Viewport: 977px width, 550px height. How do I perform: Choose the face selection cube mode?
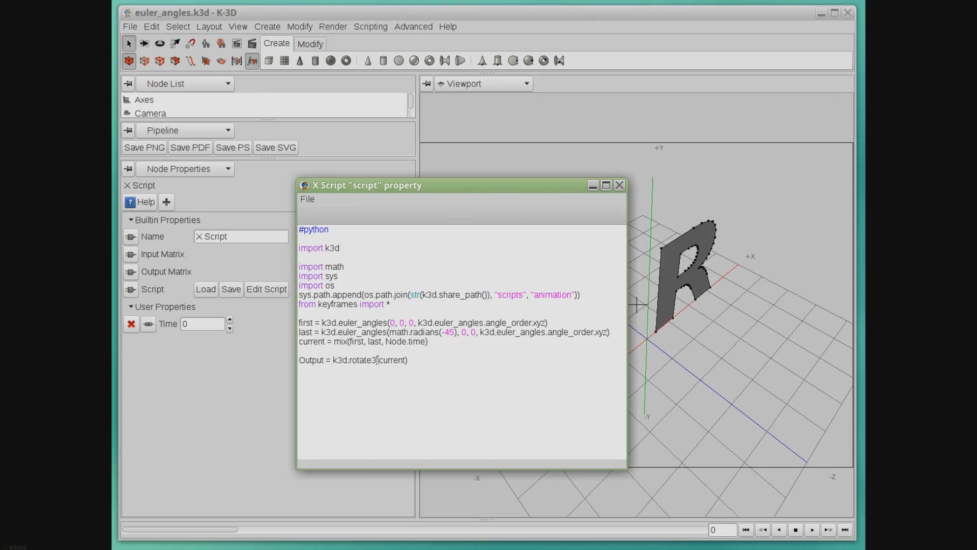tap(175, 61)
